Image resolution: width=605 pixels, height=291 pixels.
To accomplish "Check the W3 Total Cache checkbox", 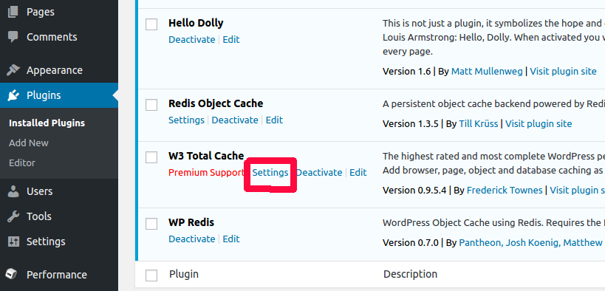I will 151,157.
